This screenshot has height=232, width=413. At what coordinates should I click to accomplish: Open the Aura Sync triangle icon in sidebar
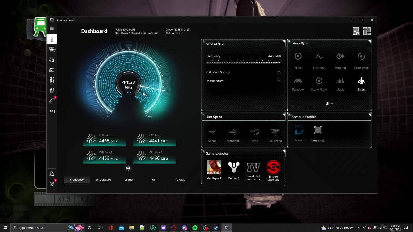pos(52,60)
